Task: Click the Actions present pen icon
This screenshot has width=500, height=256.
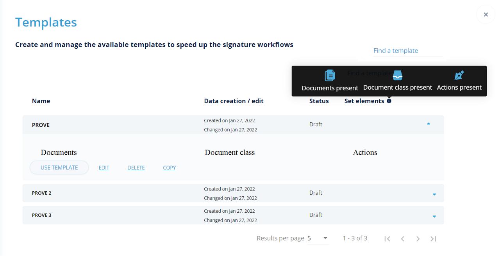Action: tap(459, 75)
